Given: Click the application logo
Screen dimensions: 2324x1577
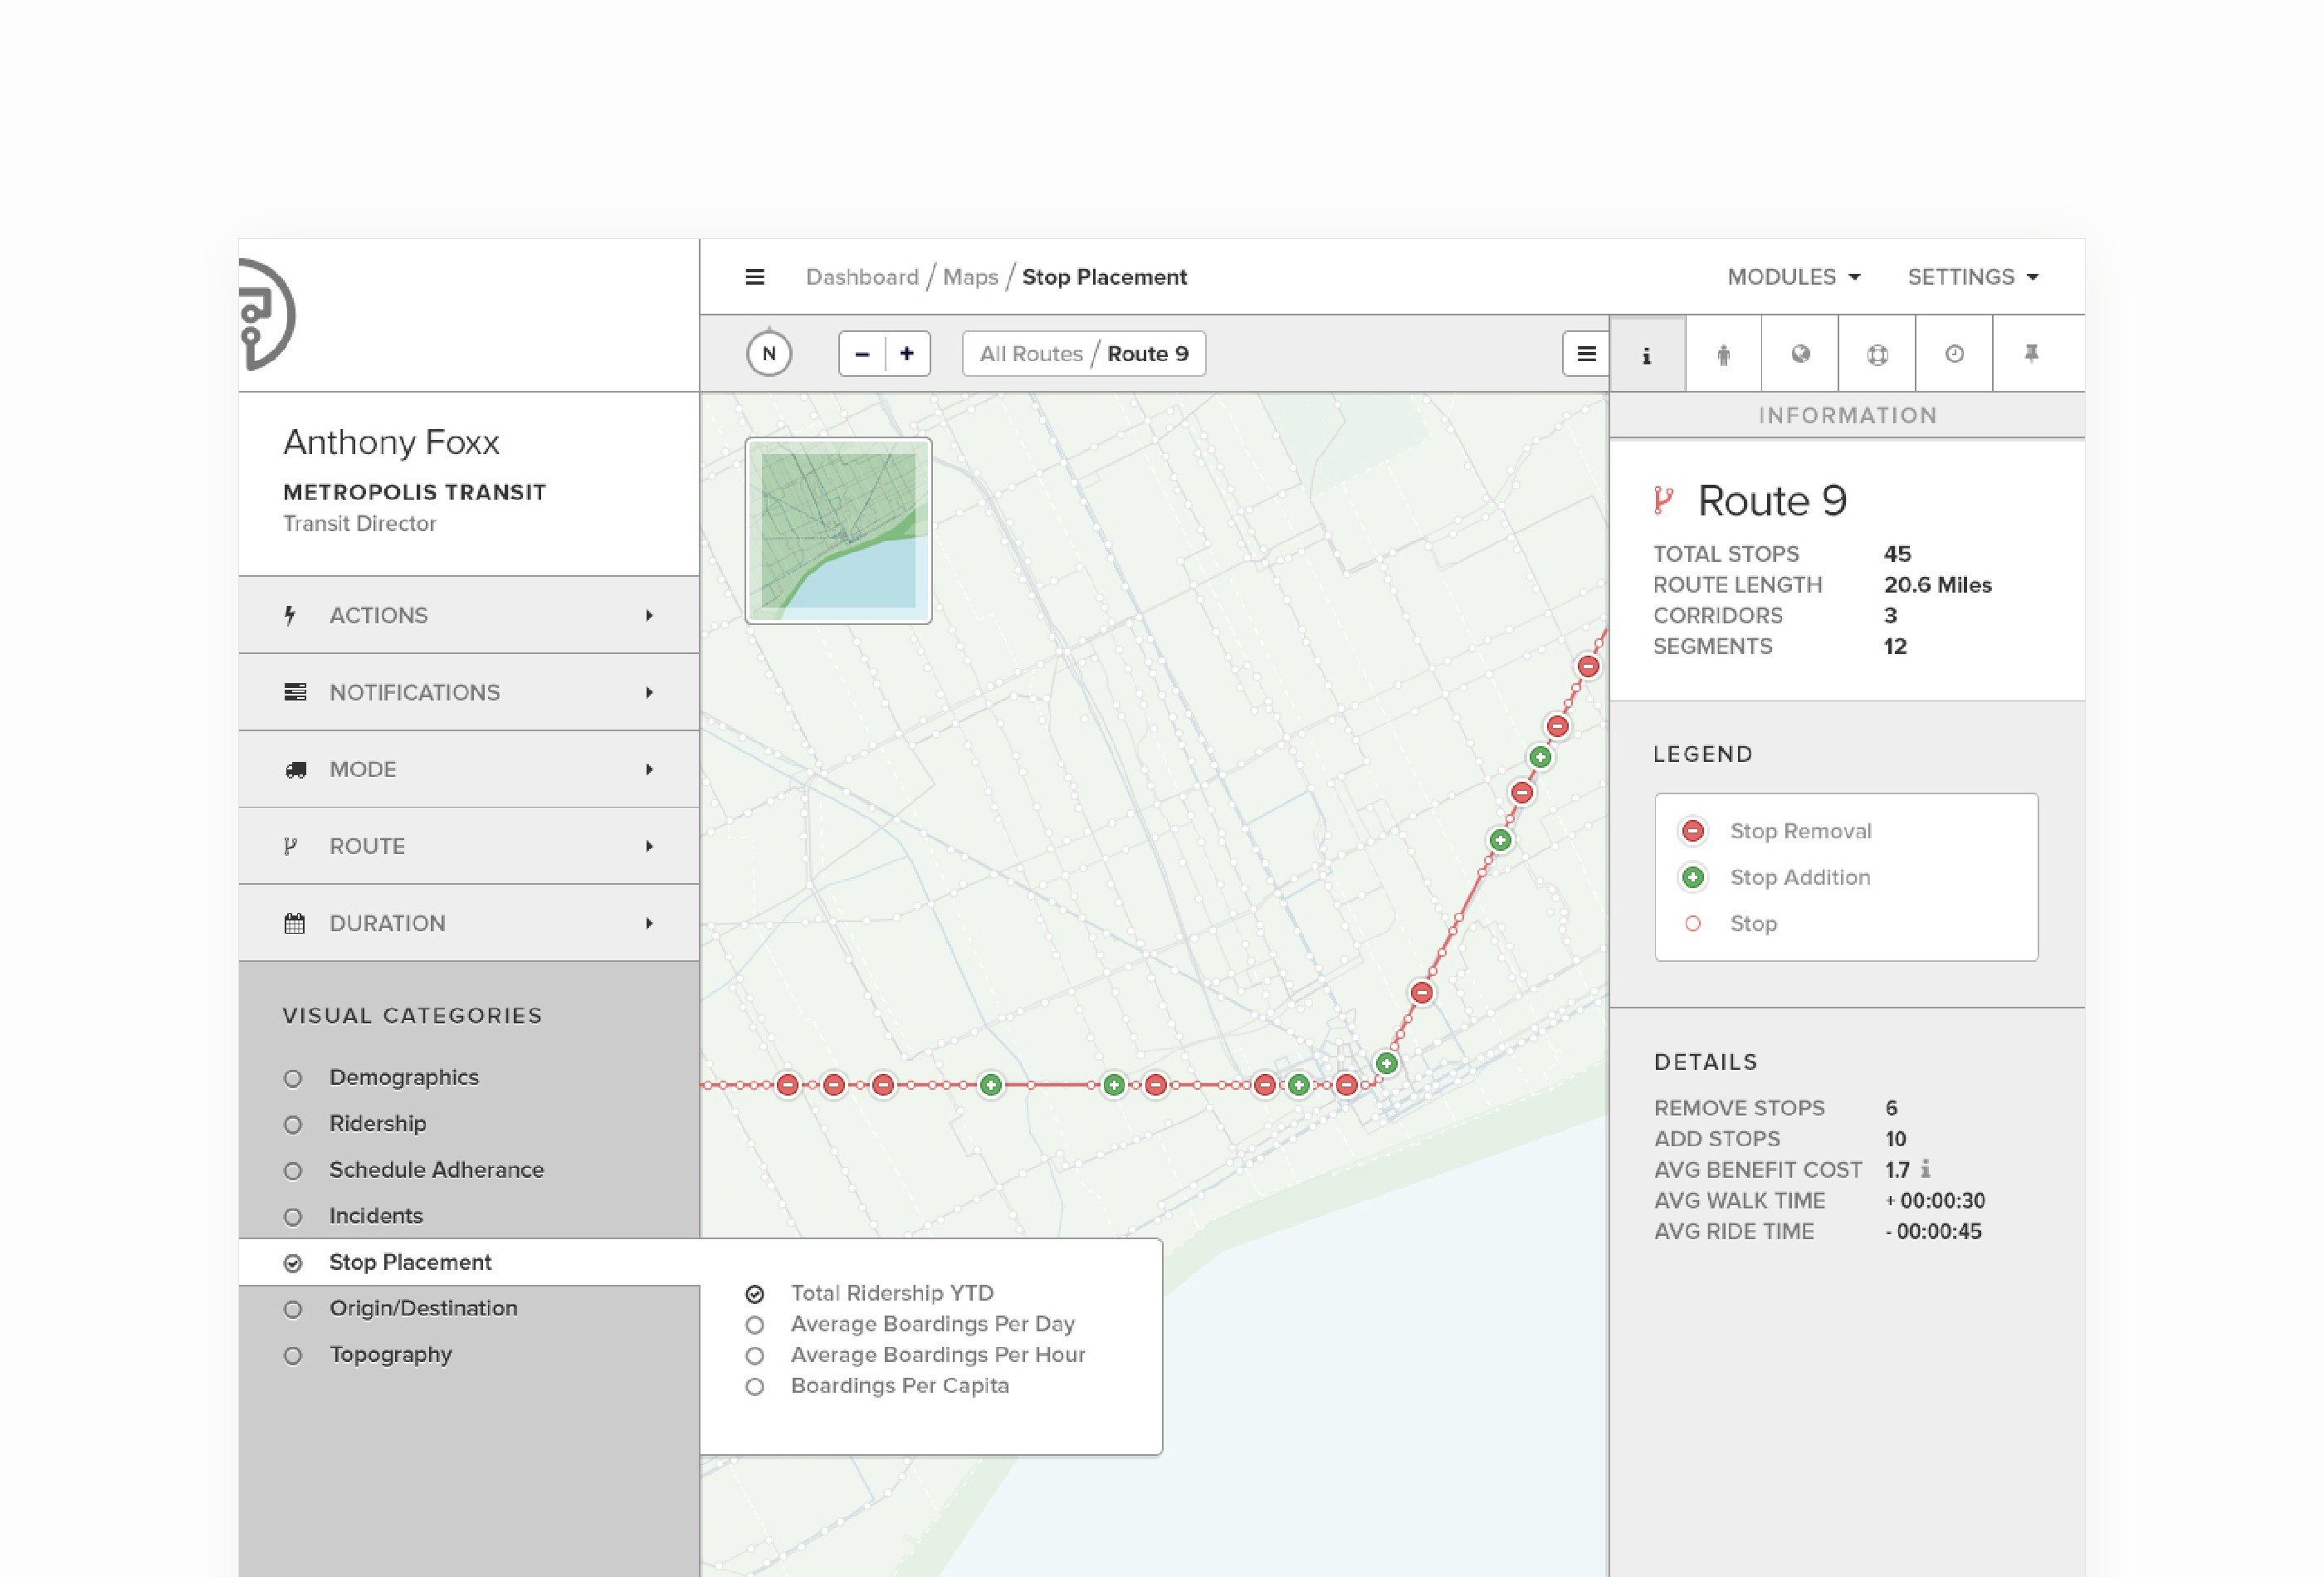Looking at the screenshot, I should 266,315.
